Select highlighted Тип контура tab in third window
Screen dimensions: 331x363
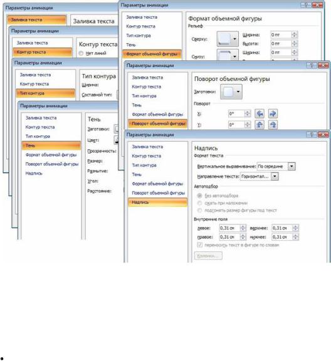tap(46, 93)
